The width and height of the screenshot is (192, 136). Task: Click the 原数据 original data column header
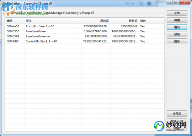pos(96,21)
